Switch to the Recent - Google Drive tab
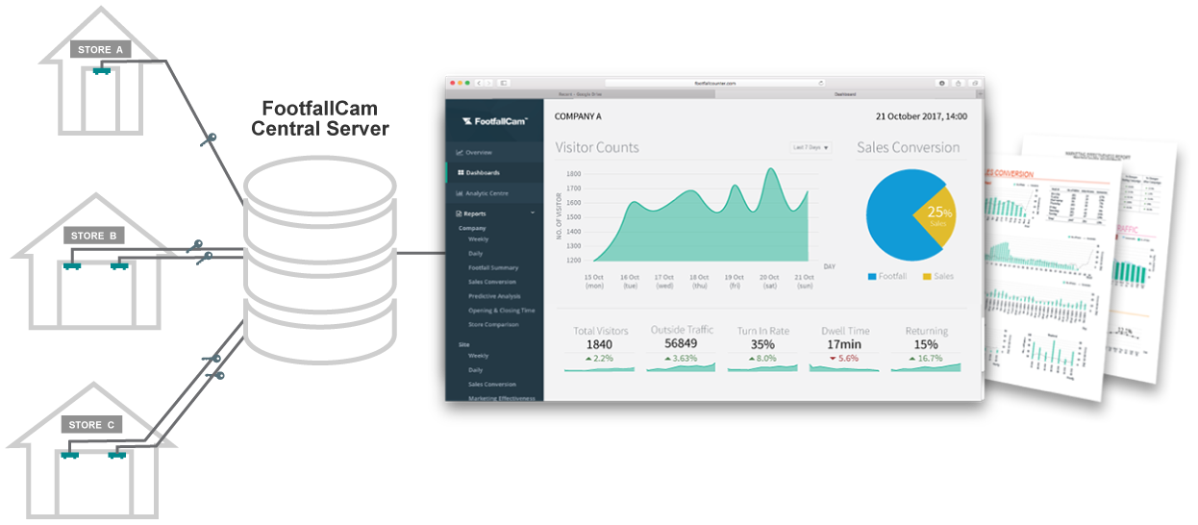This screenshot has height=525, width=1198. pos(580,94)
